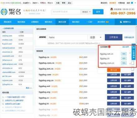Add fggdsg.org to the list
Viewport: 137px width, 118px height.
(x=127, y=92)
